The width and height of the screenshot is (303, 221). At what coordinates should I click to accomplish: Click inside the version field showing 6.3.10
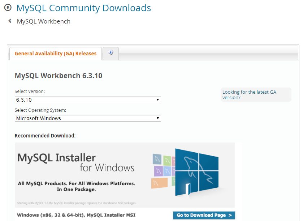click(x=72, y=99)
